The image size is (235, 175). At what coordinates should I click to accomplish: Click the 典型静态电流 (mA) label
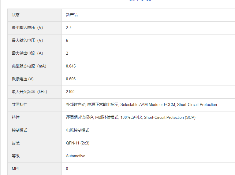coord(29,66)
